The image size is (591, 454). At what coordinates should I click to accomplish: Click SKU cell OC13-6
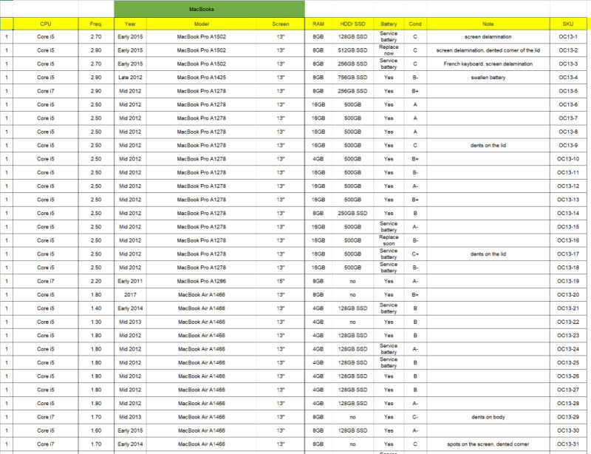(568, 104)
